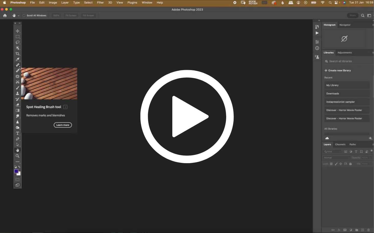The image size is (374, 233).
Task: Choose the Clone Stamp tool
Action: click(17, 93)
